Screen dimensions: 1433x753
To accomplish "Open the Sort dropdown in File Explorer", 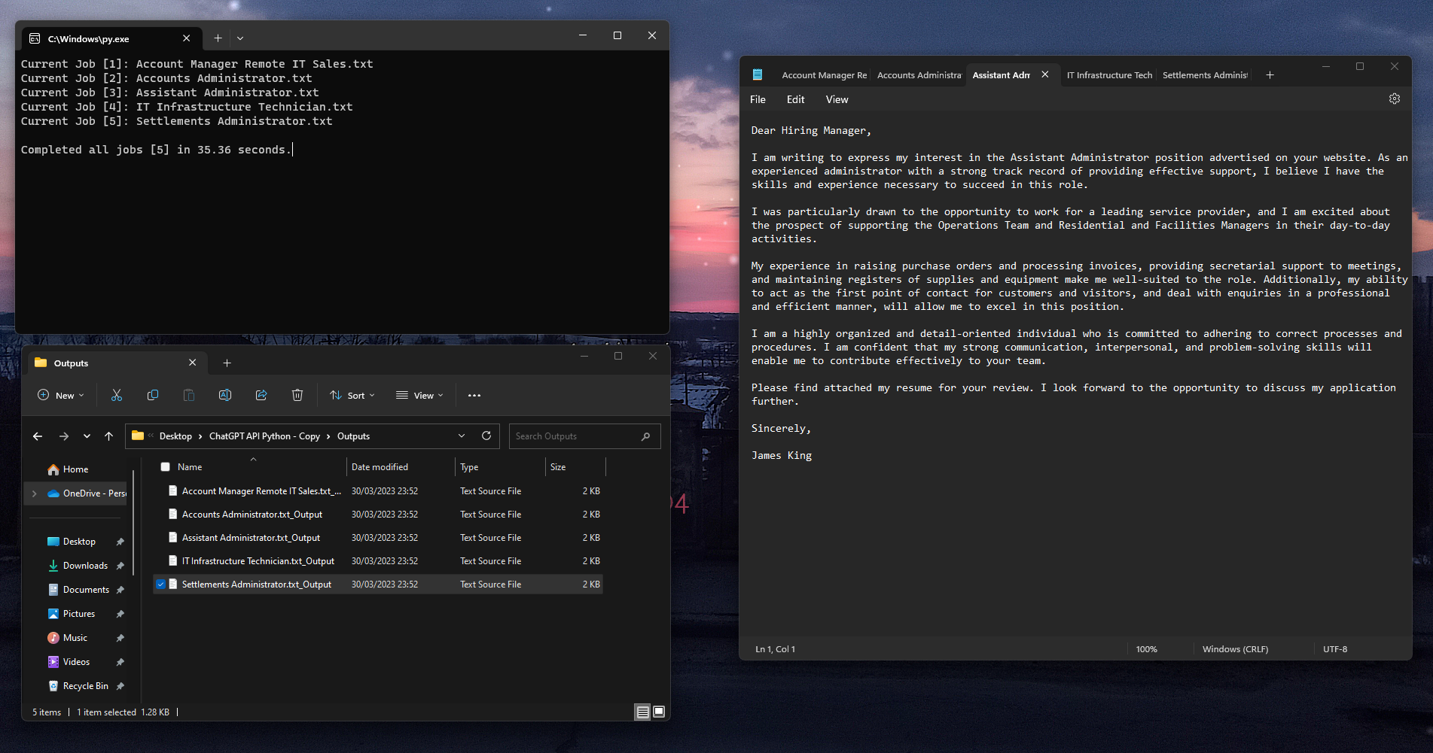I will pyautogui.click(x=352, y=395).
